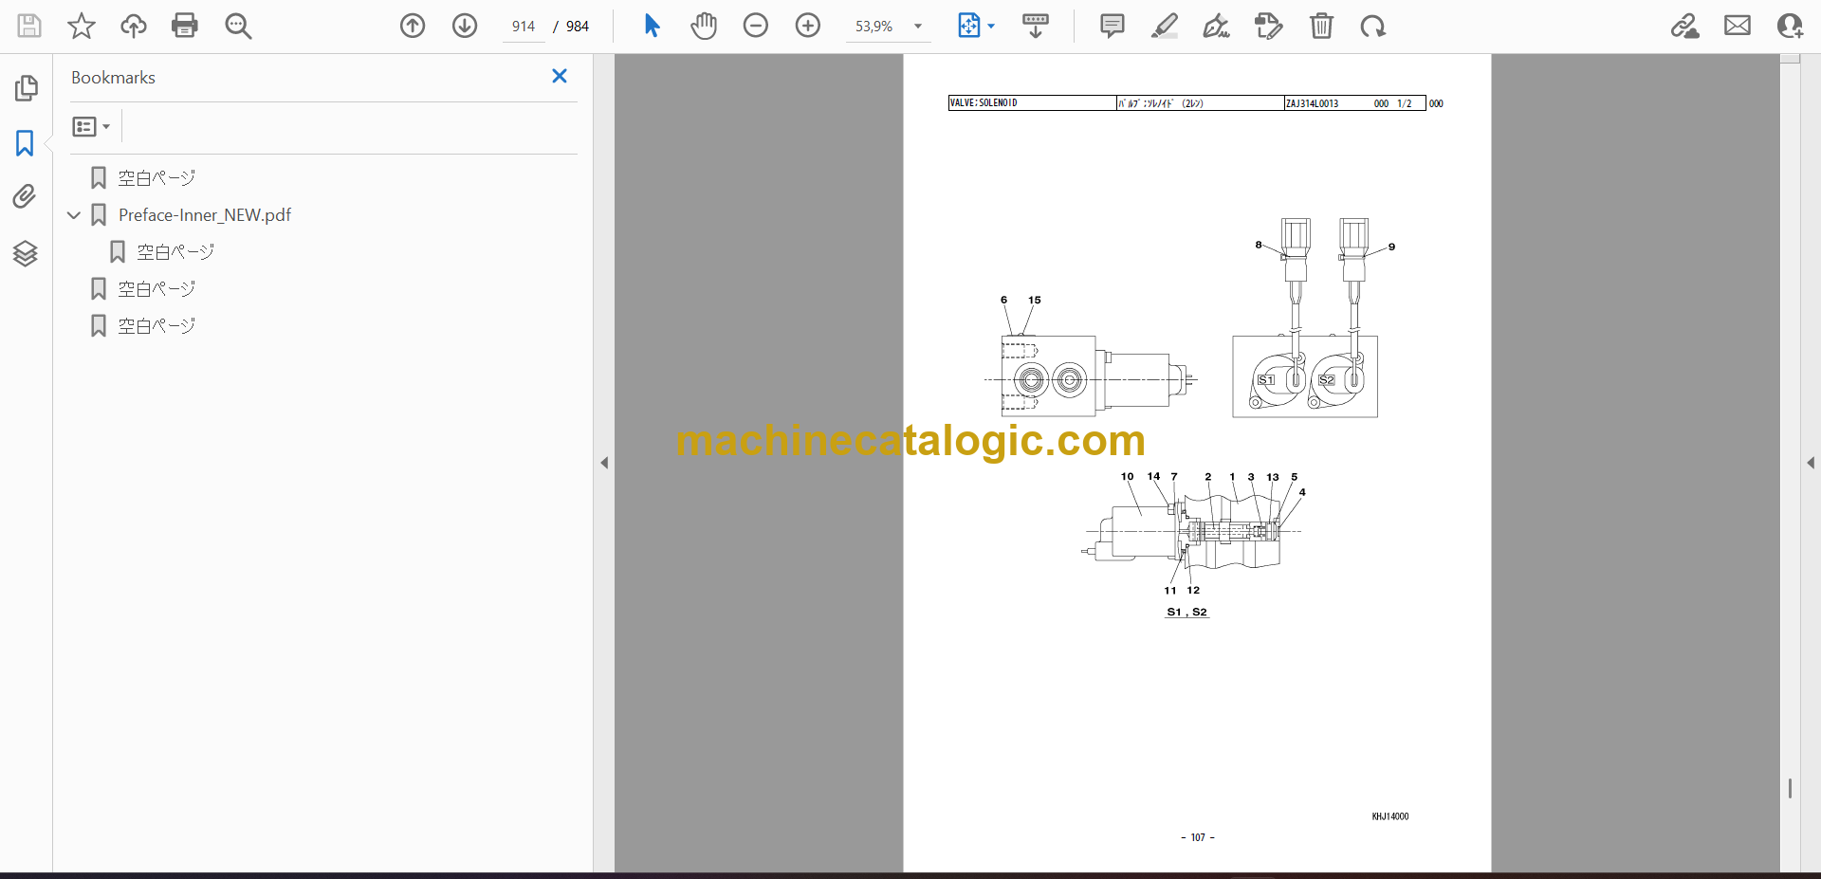Click the zoom percentage field

[874, 27]
